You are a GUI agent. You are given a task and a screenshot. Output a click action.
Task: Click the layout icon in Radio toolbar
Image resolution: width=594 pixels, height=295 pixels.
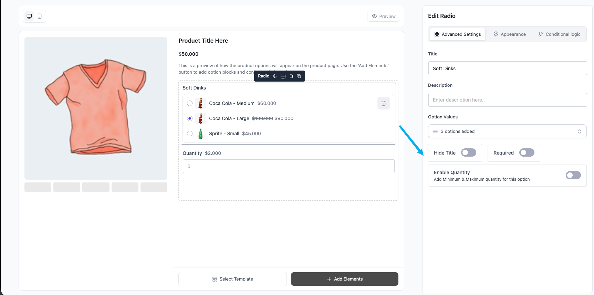pyautogui.click(x=283, y=76)
